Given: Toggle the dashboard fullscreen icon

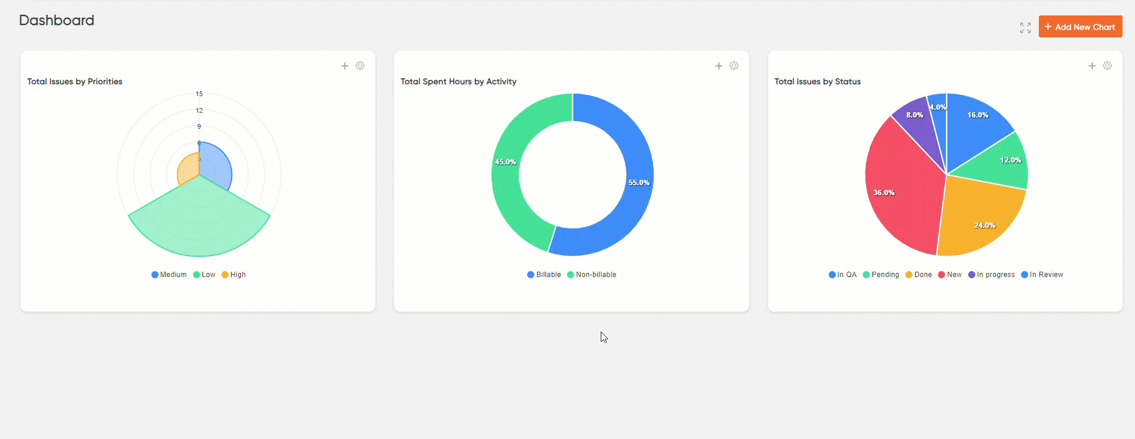Looking at the screenshot, I should (1025, 28).
